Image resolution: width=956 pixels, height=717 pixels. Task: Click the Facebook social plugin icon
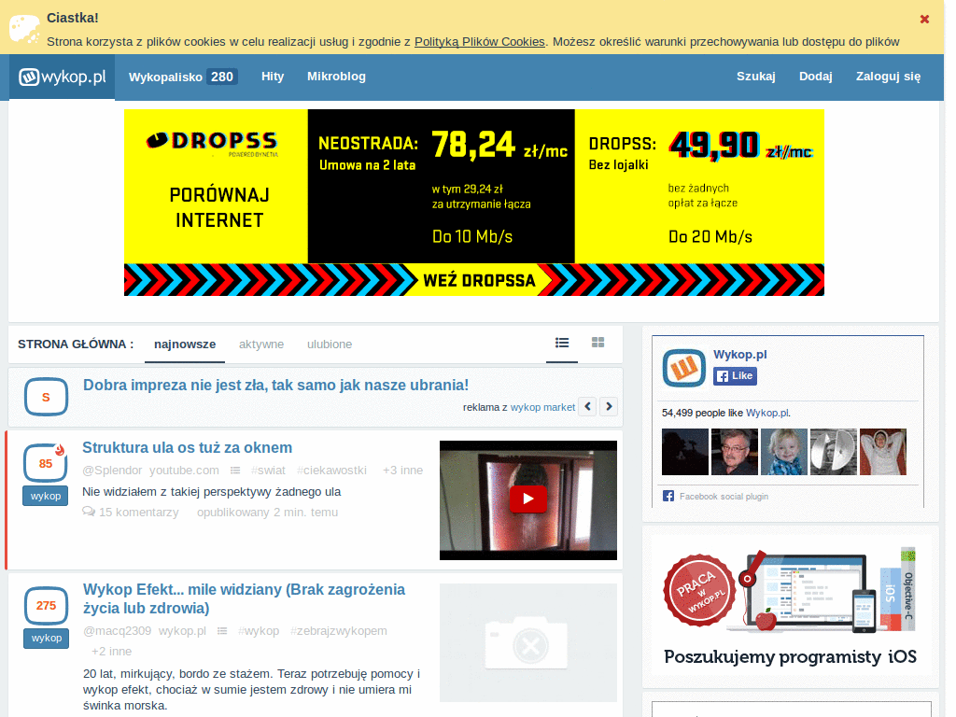click(x=668, y=497)
